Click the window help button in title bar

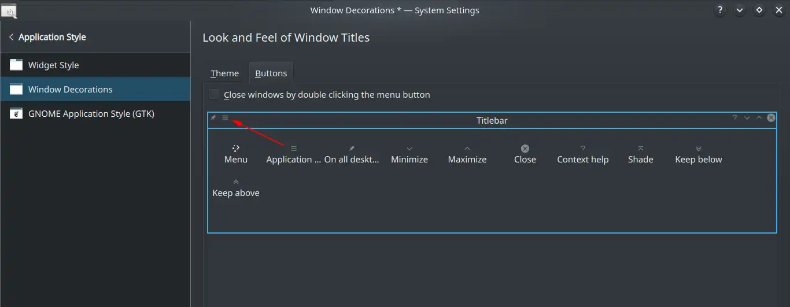(x=720, y=10)
